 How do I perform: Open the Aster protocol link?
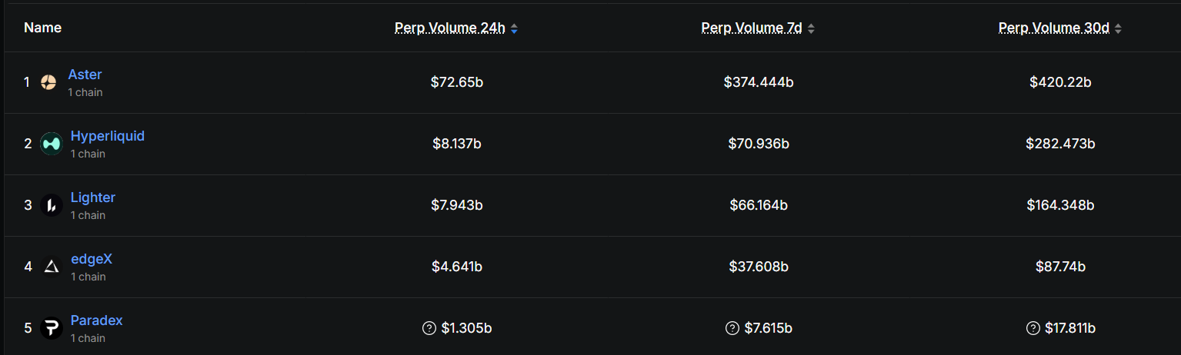coord(85,75)
